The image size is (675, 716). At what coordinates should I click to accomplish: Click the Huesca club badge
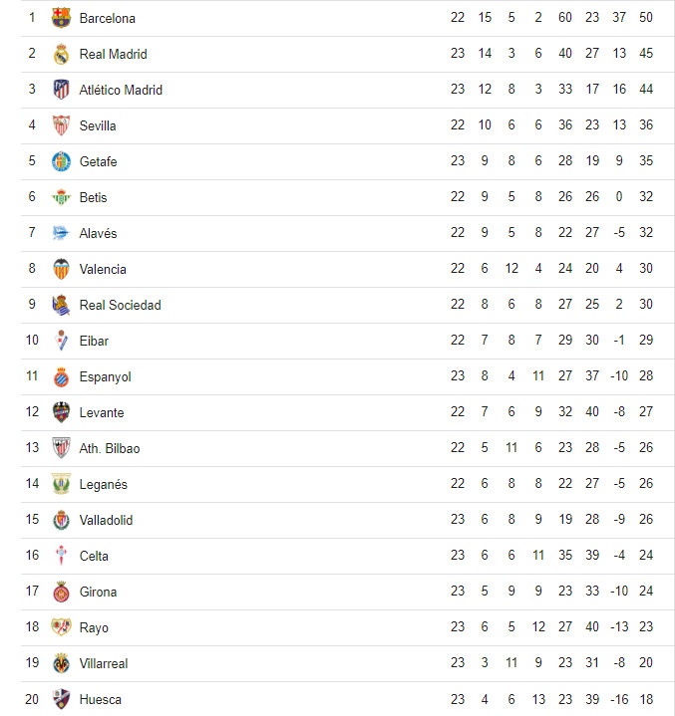(62, 699)
